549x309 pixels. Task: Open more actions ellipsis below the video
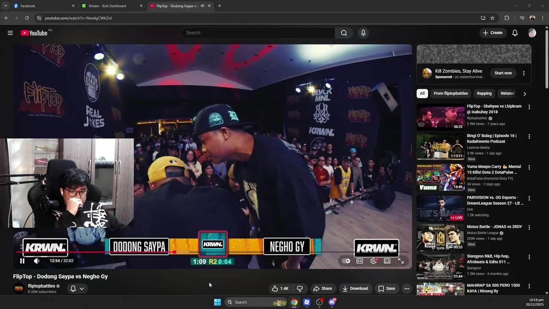tap(407, 288)
